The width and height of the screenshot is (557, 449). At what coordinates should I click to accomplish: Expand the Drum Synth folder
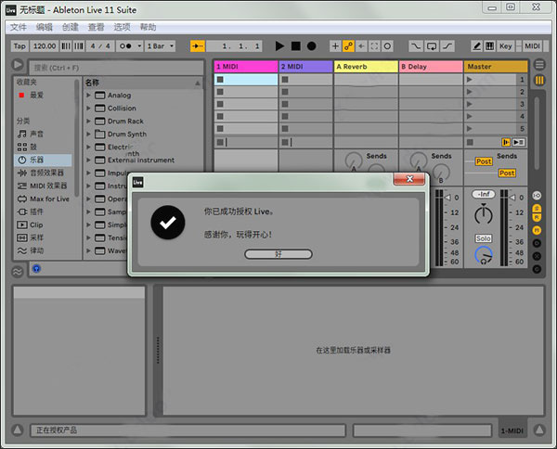[88, 134]
